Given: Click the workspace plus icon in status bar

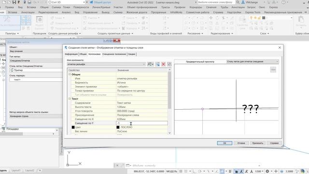Looking at the screenshot, I should (x=276, y=171).
